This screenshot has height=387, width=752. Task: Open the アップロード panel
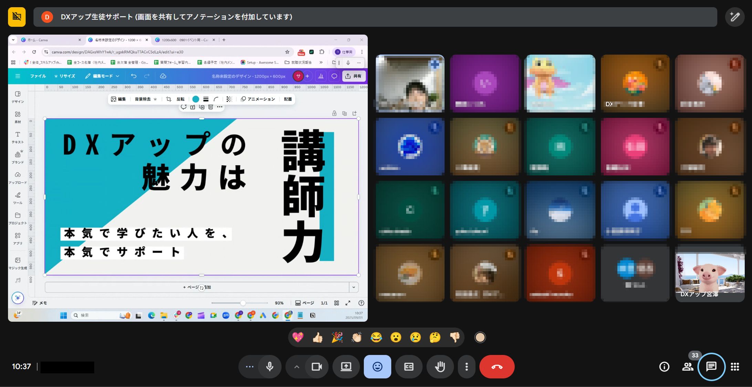(18, 178)
